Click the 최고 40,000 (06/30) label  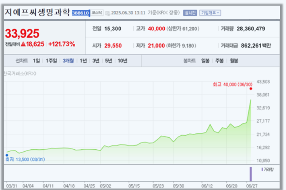(x=233, y=84)
